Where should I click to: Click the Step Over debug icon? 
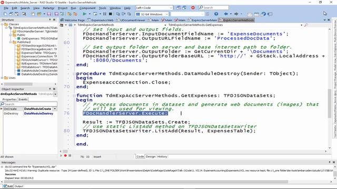(x=123, y=14)
